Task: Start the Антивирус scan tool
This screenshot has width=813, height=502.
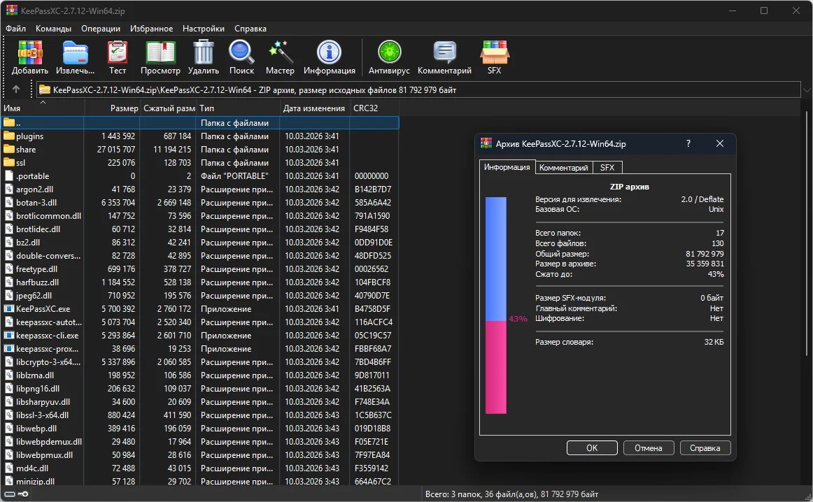Action: (x=388, y=57)
